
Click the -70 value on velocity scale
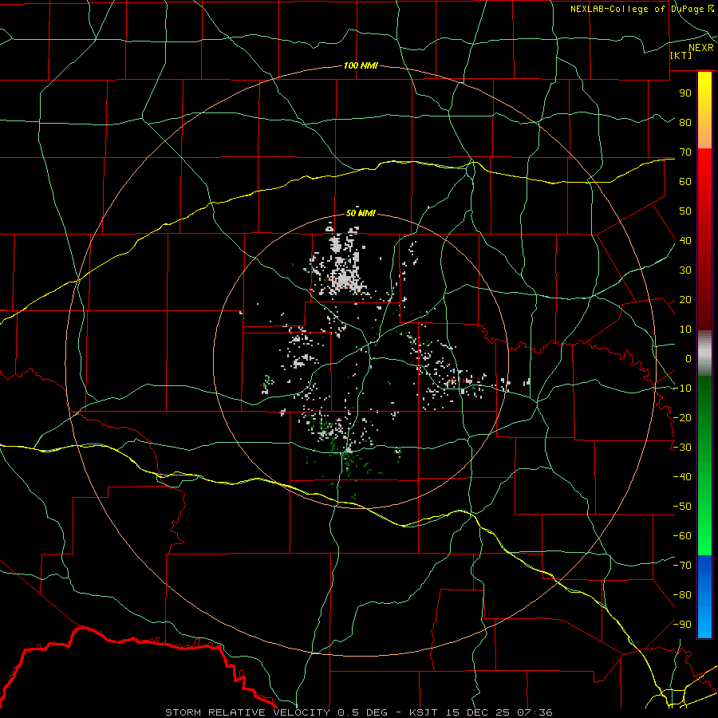[x=682, y=566]
